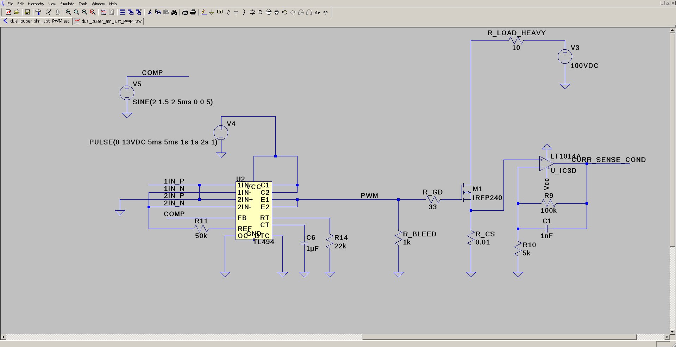The image size is (676, 347).
Task: Open the Component selection tool
Action: pos(260,12)
